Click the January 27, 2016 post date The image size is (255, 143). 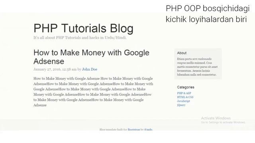tap(55, 69)
